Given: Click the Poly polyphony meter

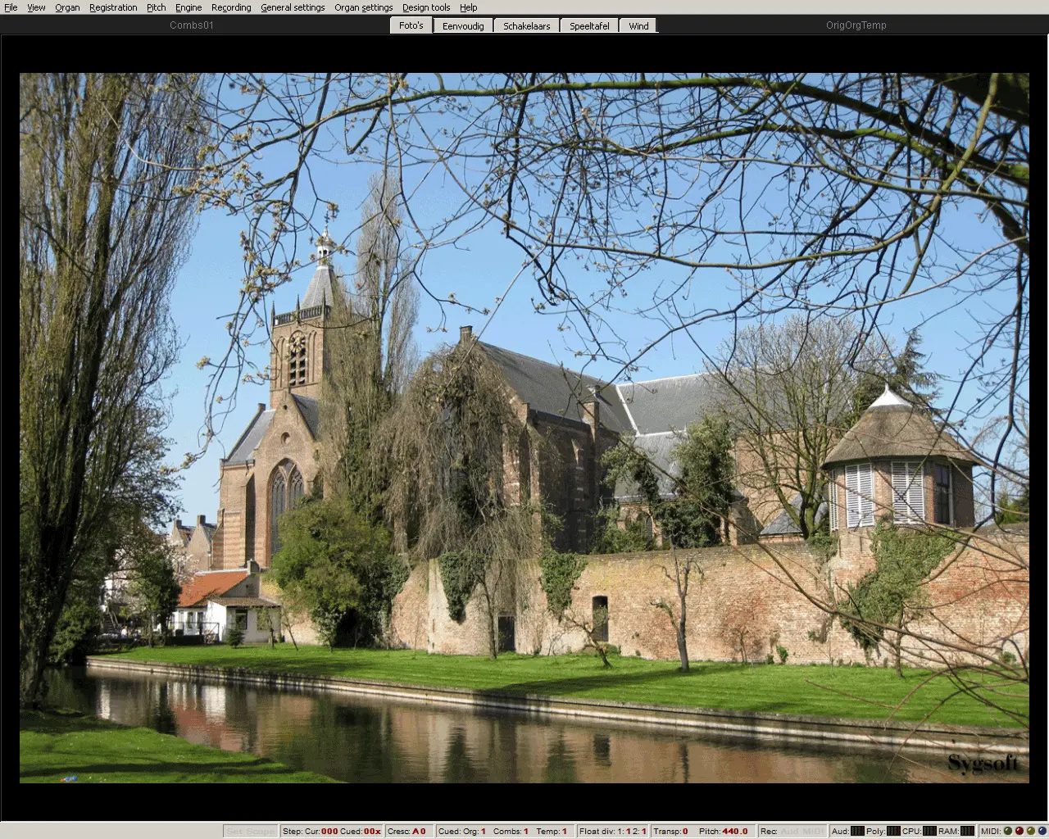Looking at the screenshot, I should coord(893,831).
